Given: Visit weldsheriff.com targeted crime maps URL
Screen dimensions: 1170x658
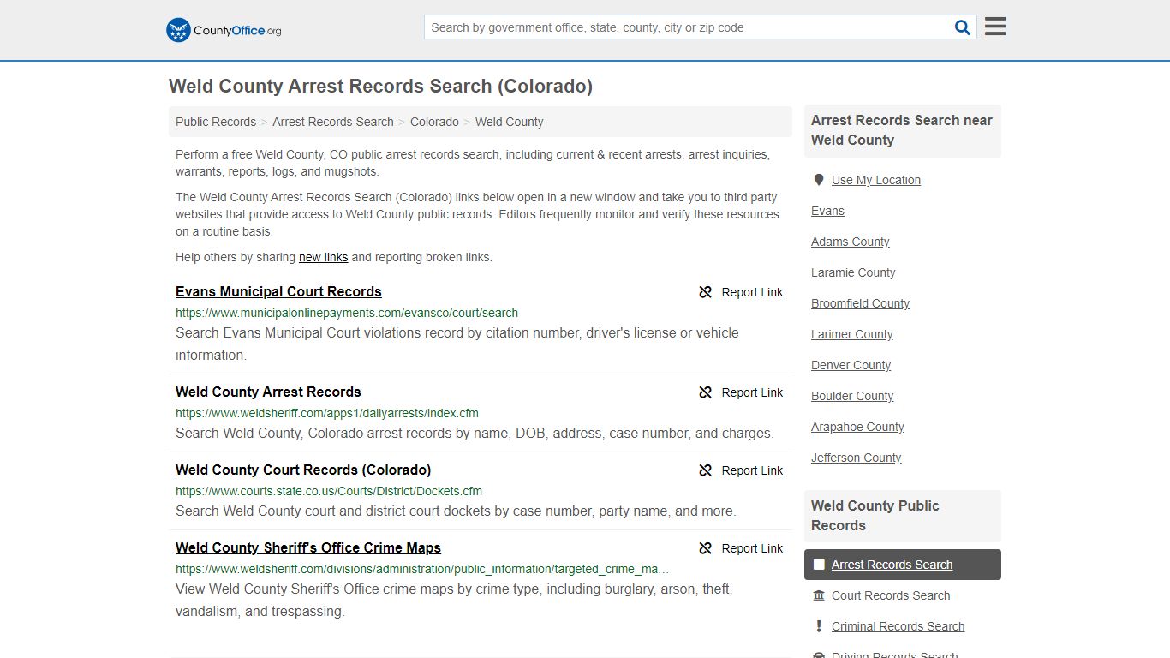Looking at the screenshot, I should [x=422, y=569].
